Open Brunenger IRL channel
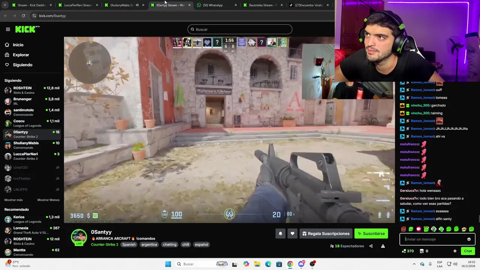This screenshot has height=270, width=480. [32, 101]
